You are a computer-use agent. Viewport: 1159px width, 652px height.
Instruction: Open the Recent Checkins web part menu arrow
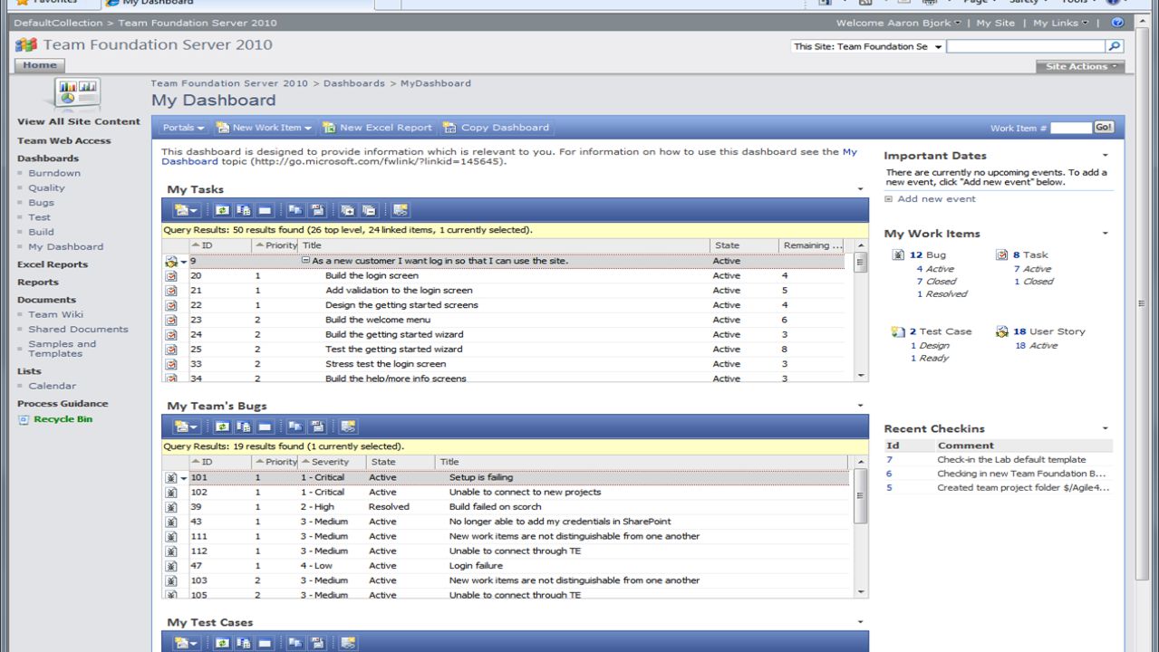(1106, 428)
